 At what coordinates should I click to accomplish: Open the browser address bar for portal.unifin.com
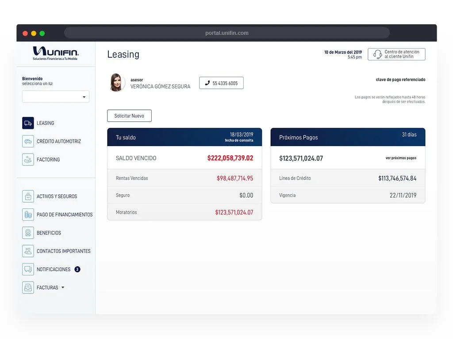pos(226,33)
